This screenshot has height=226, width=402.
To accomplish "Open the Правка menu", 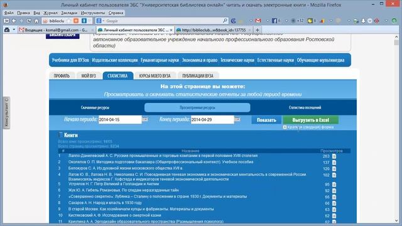I will pos(23,13).
